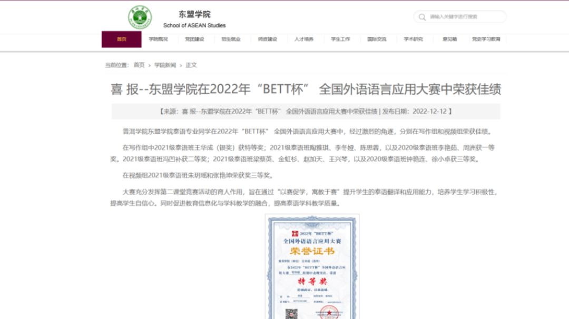Open the 师资建设 menu item
The height and width of the screenshot is (319, 569).
pos(268,40)
